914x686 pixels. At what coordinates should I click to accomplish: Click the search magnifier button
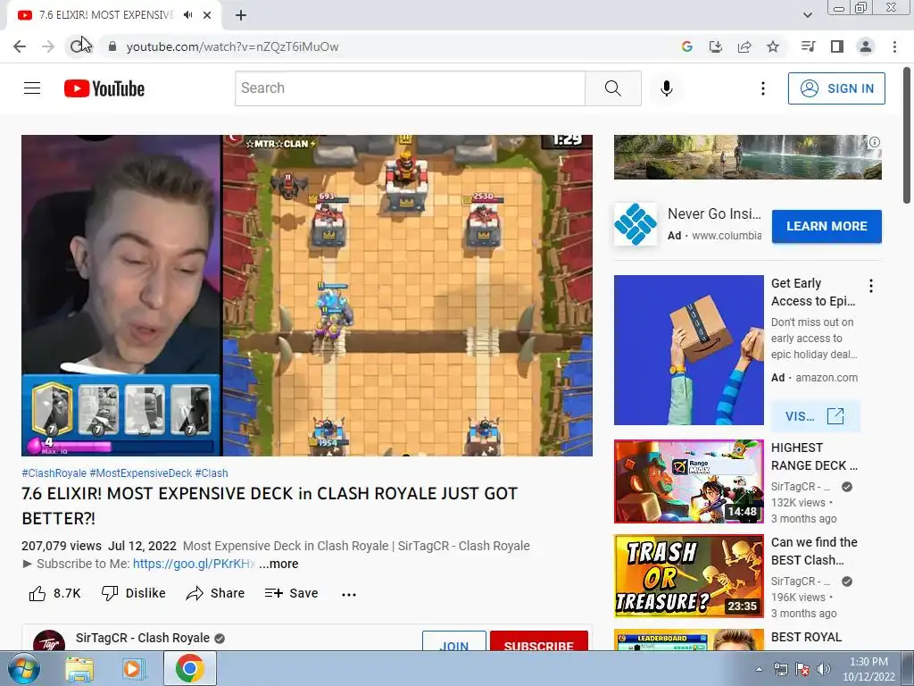(612, 88)
